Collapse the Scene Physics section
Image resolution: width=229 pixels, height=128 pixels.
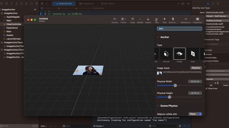coord(158,106)
